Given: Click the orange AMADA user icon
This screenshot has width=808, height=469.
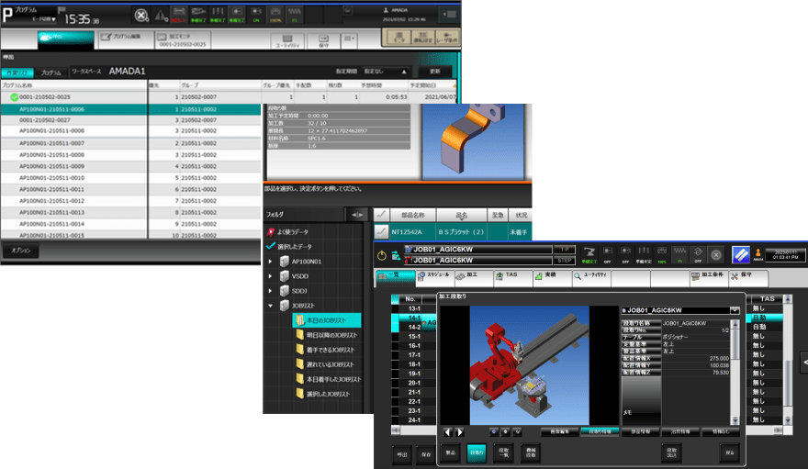Looking at the screenshot, I should [x=758, y=254].
